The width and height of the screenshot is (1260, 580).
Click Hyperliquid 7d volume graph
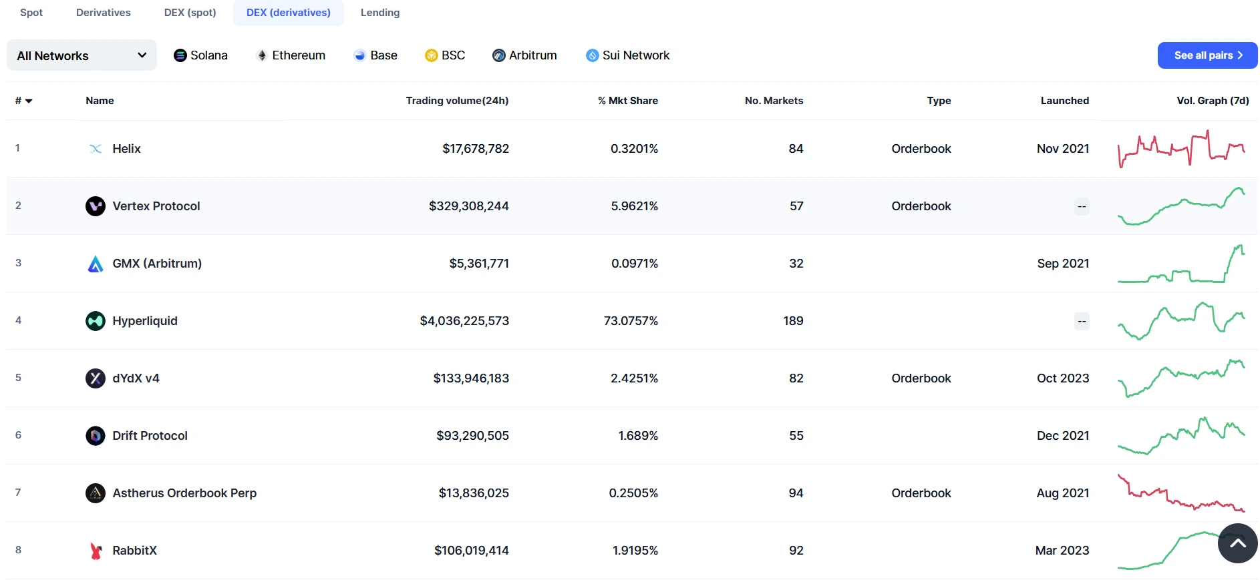click(1181, 321)
